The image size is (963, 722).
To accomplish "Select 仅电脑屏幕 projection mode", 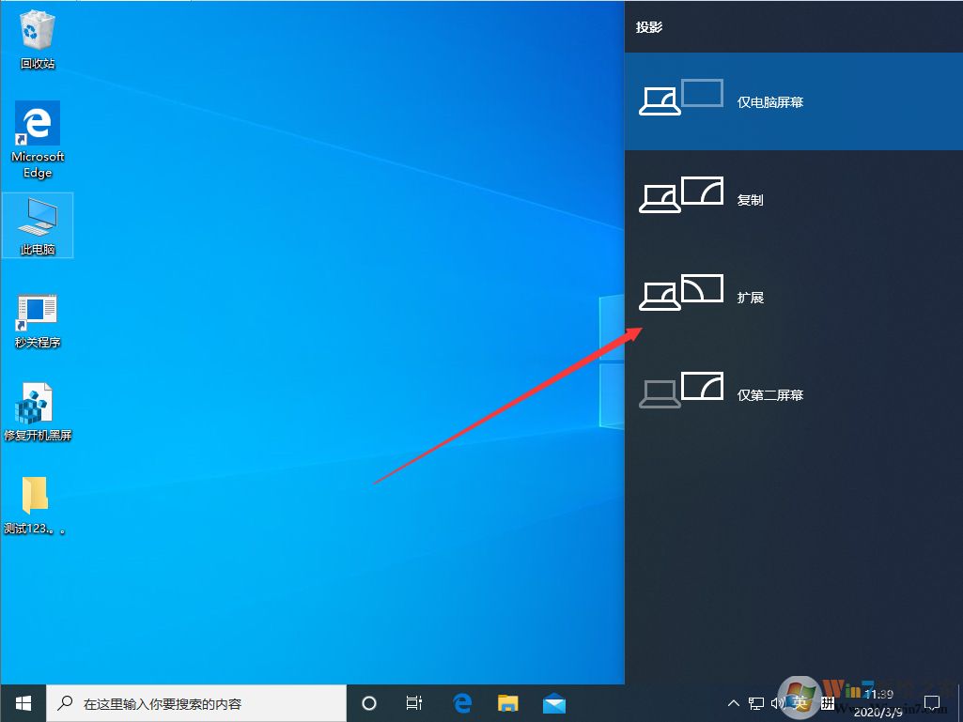I will click(794, 101).
